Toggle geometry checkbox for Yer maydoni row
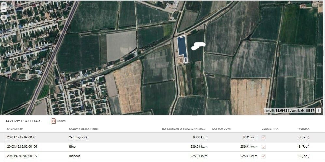 (264, 137)
